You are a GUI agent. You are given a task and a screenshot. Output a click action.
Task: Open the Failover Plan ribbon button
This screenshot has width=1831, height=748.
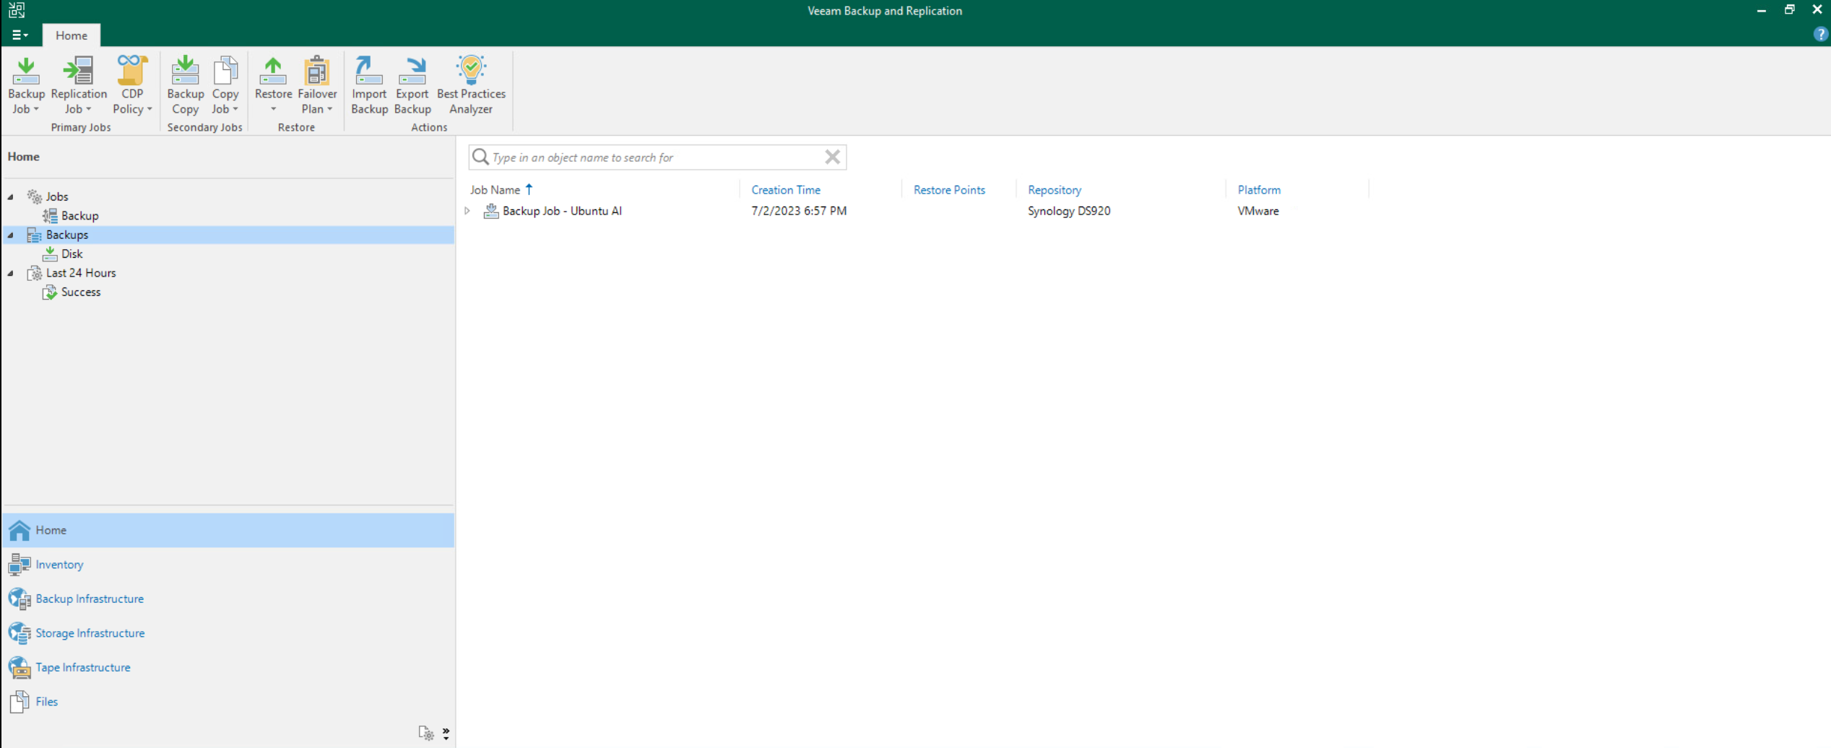tap(317, 85)
